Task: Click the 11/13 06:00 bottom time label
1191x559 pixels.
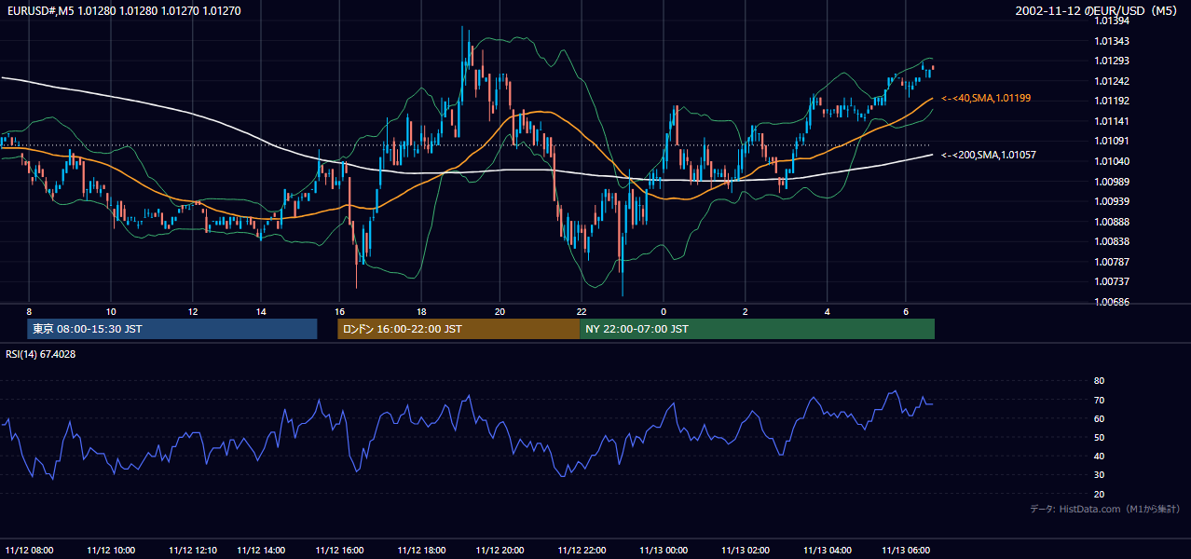Action: pos(906,550)
